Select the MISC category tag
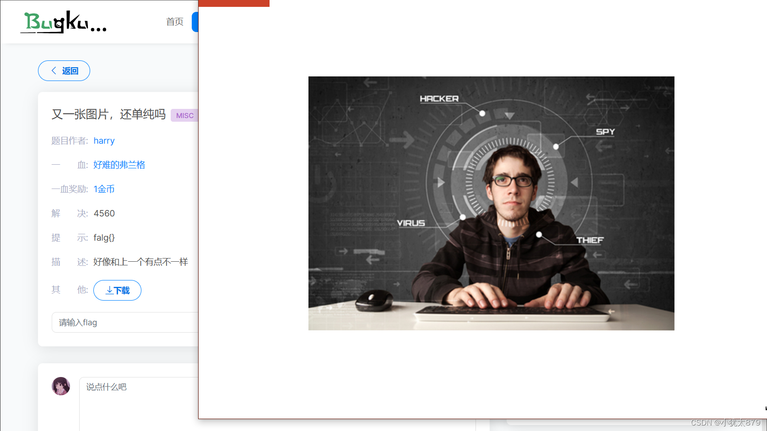The image size is (767, 431). pos(184,115)
